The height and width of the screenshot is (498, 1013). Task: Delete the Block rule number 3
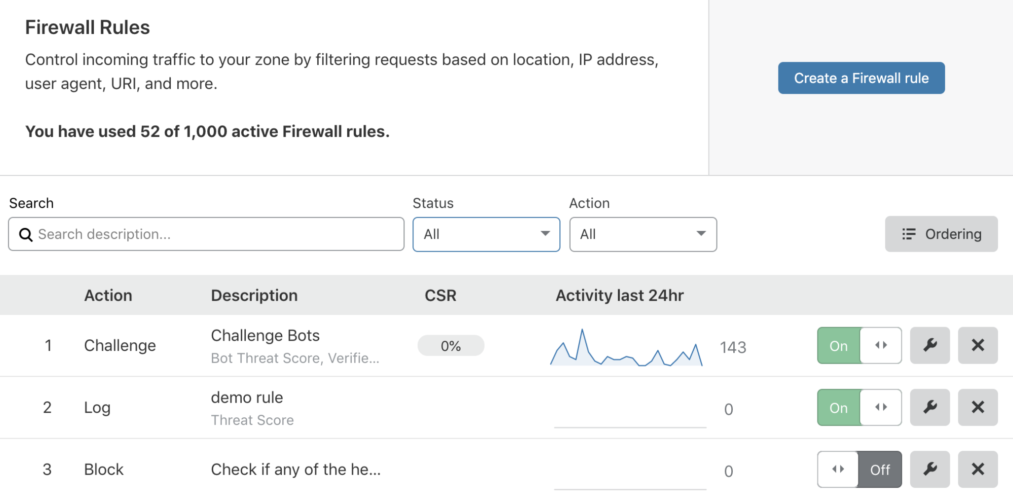[x=978, y=469]
